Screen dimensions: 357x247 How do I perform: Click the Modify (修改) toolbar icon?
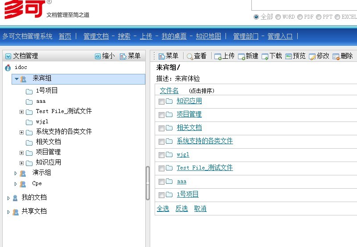(312, 56)
